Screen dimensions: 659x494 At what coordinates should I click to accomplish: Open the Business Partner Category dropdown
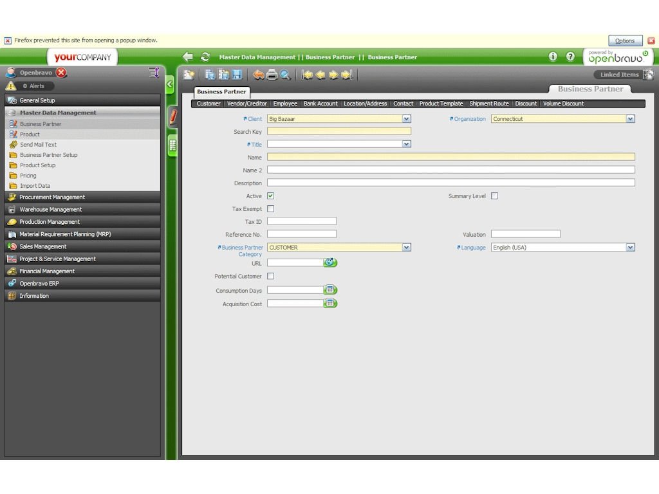pos(407,248)
